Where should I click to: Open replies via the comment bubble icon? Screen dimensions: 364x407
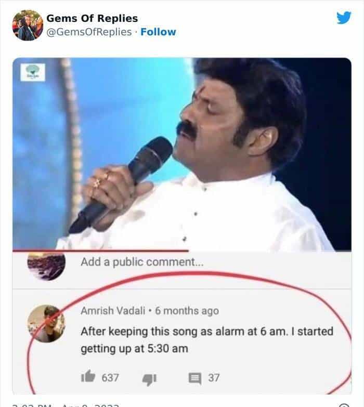point(194,378)
